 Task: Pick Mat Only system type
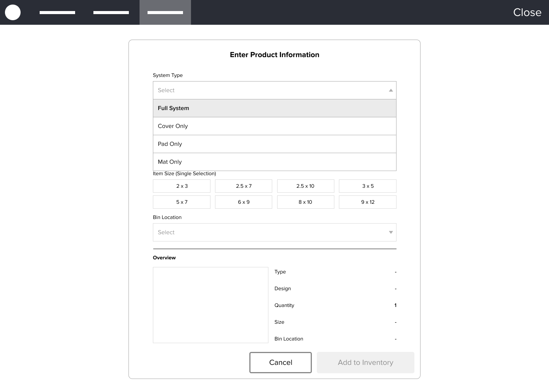click(274, 162)
